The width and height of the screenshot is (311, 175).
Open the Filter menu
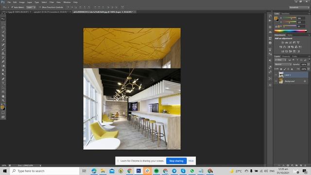pos(52,2)
